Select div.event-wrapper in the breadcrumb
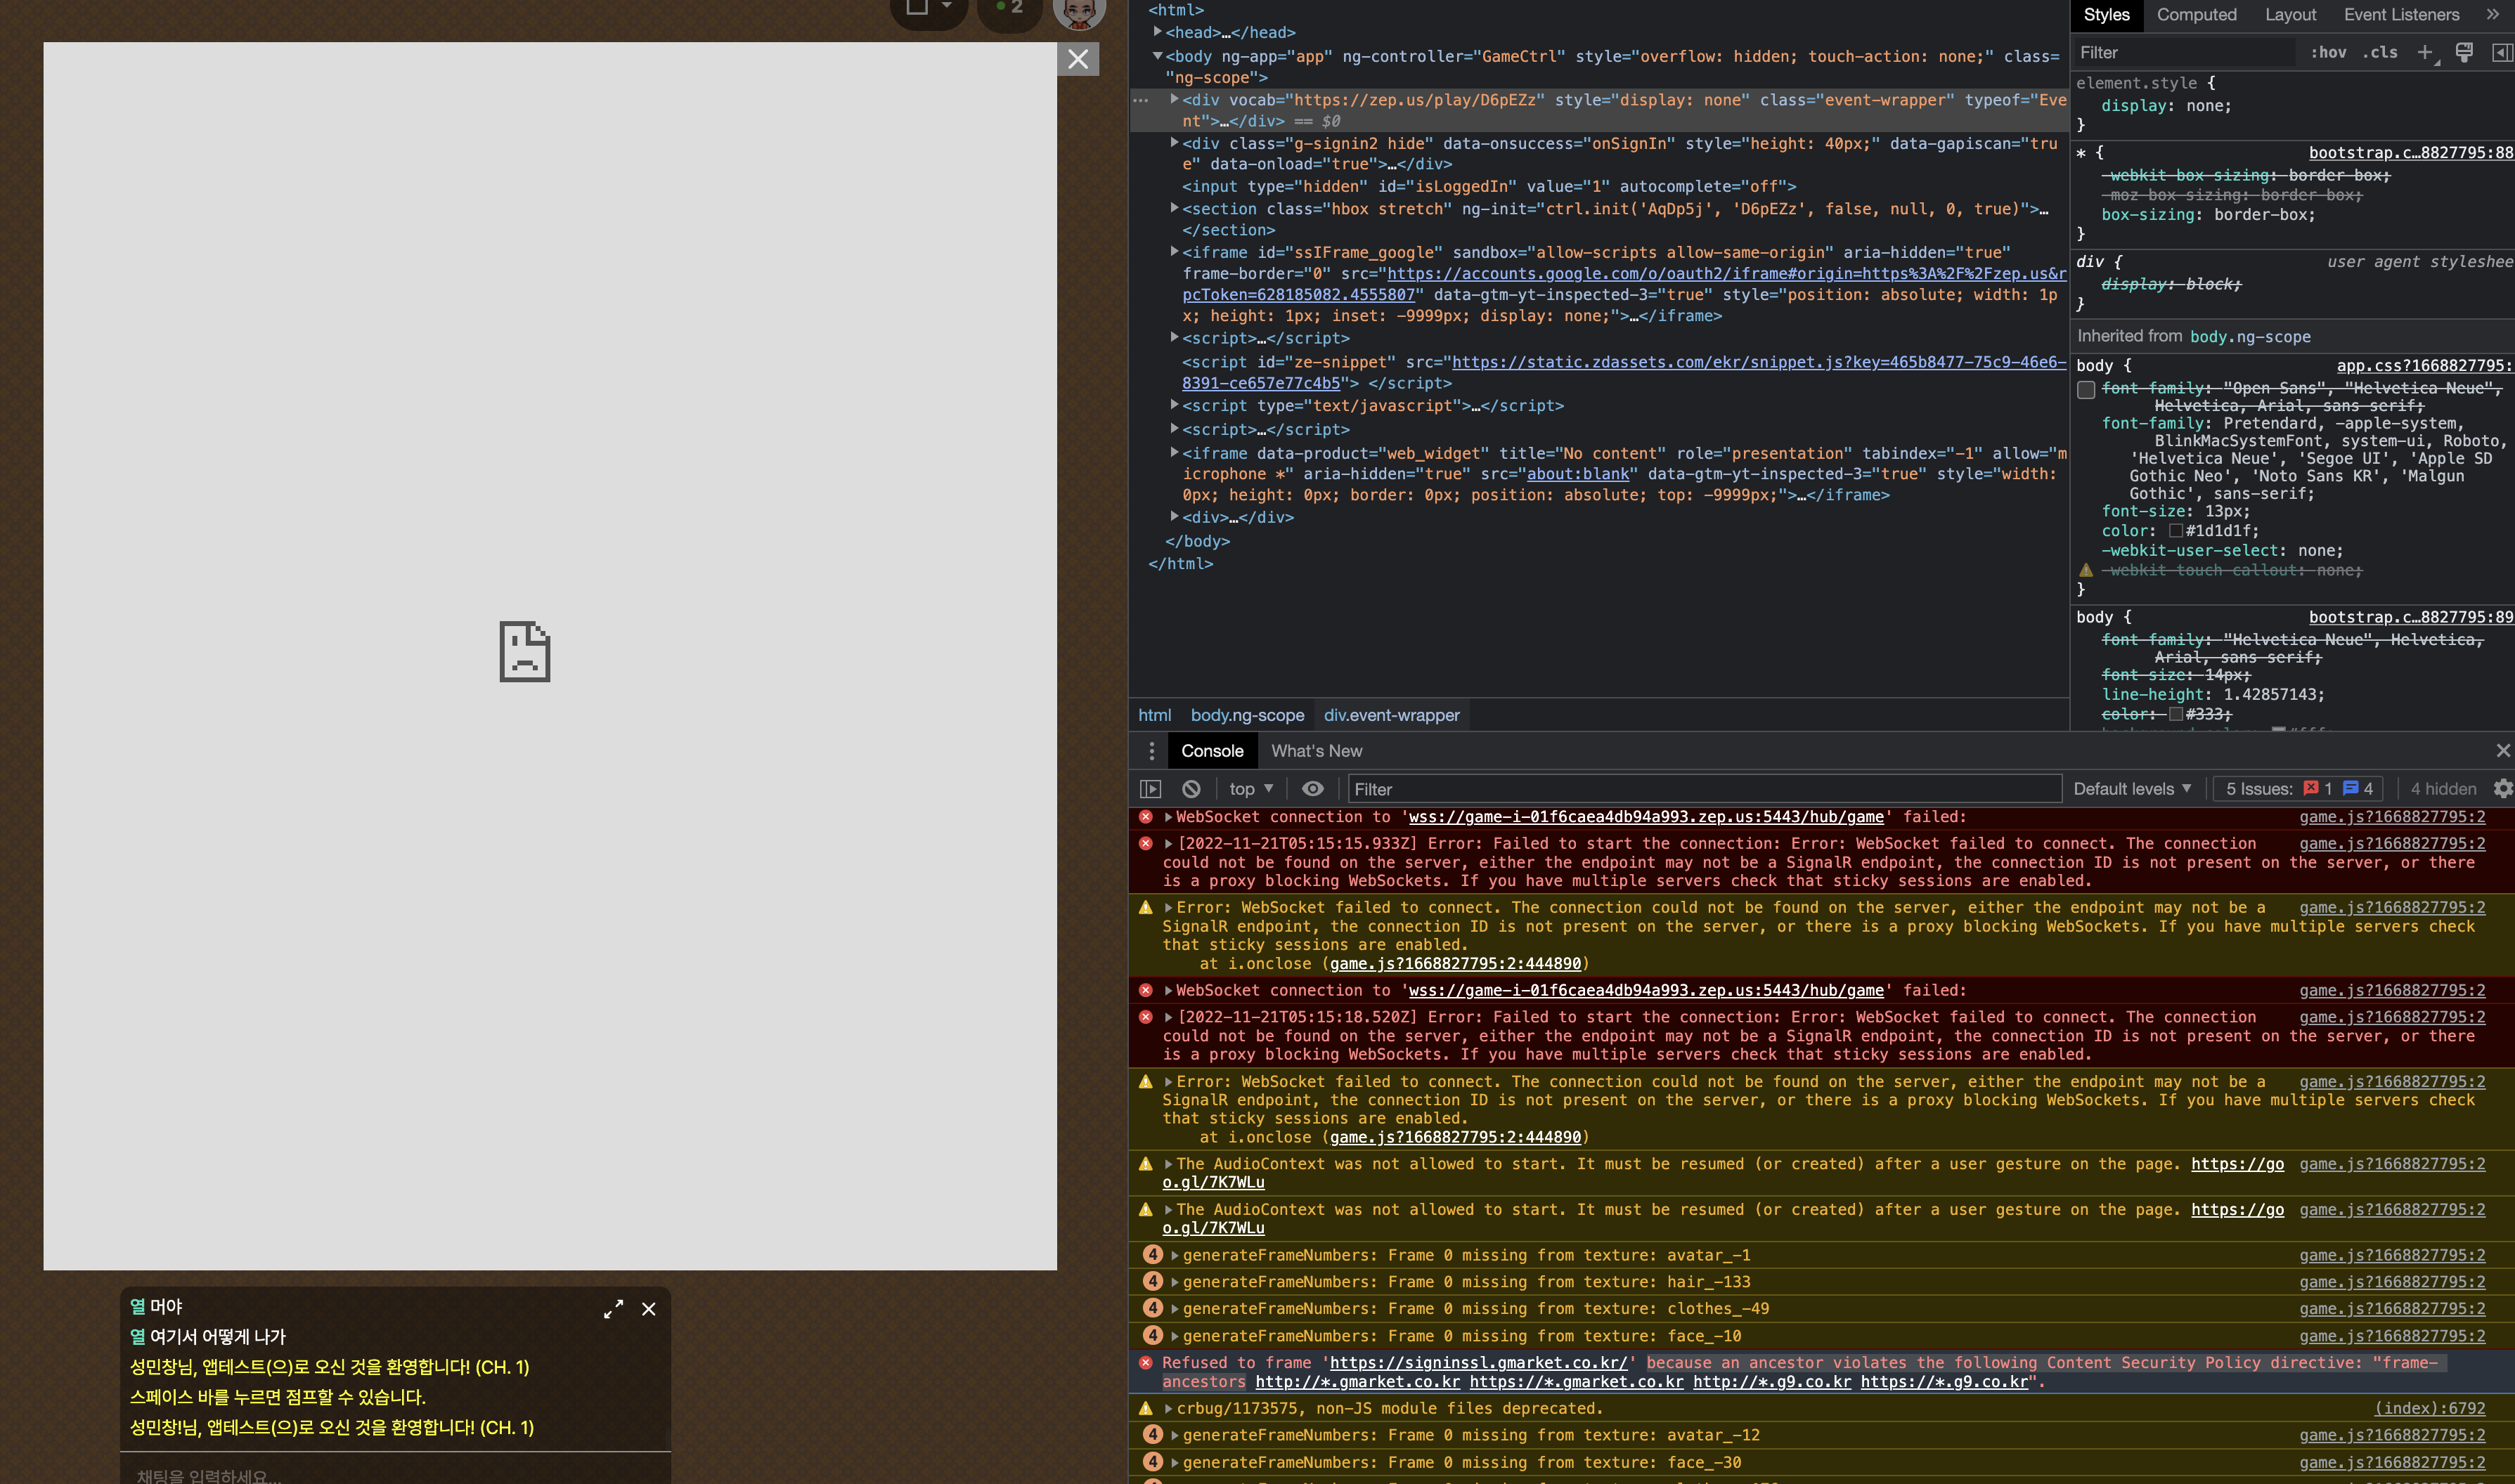The width and height of the screenshot is (2515, 1484). 1390,715
